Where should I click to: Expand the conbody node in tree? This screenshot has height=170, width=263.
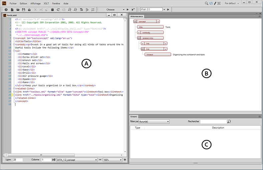click(139, 32)
